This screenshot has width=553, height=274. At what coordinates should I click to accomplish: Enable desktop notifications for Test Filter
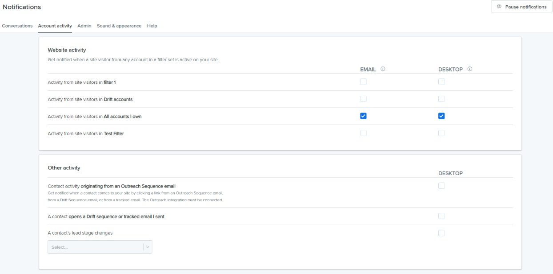click(x=441, y=133)
